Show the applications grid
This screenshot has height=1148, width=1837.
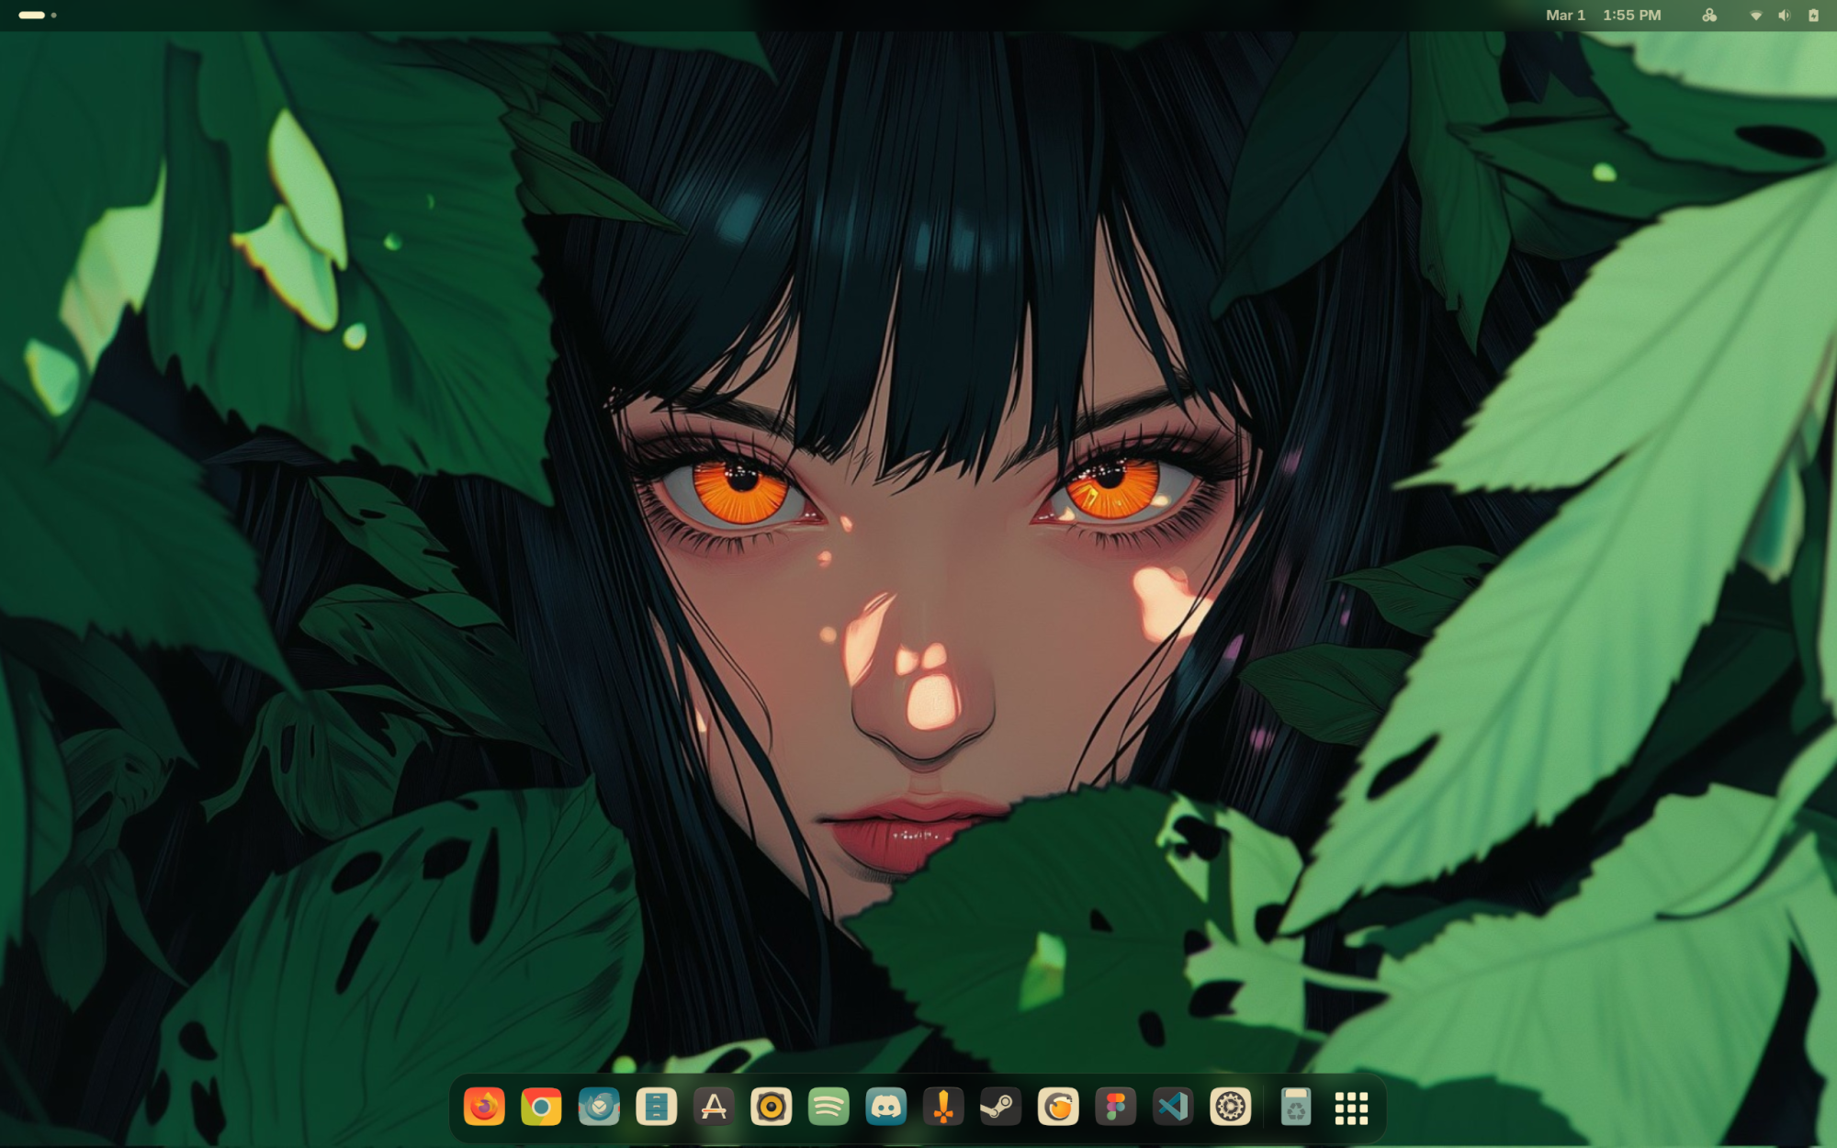(1351, 1108)
